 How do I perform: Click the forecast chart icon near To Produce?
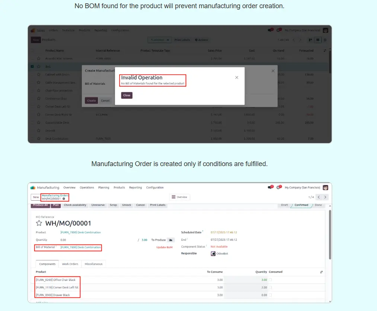pos(171,240)
